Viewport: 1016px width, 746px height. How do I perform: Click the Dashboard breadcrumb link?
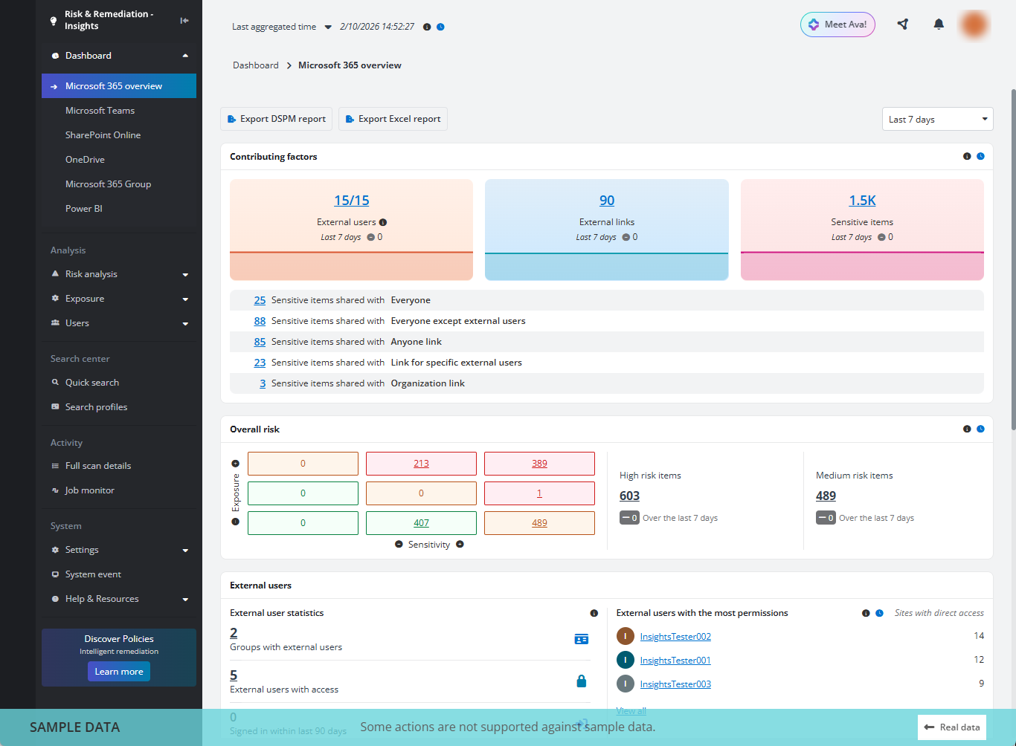point(256,65)
